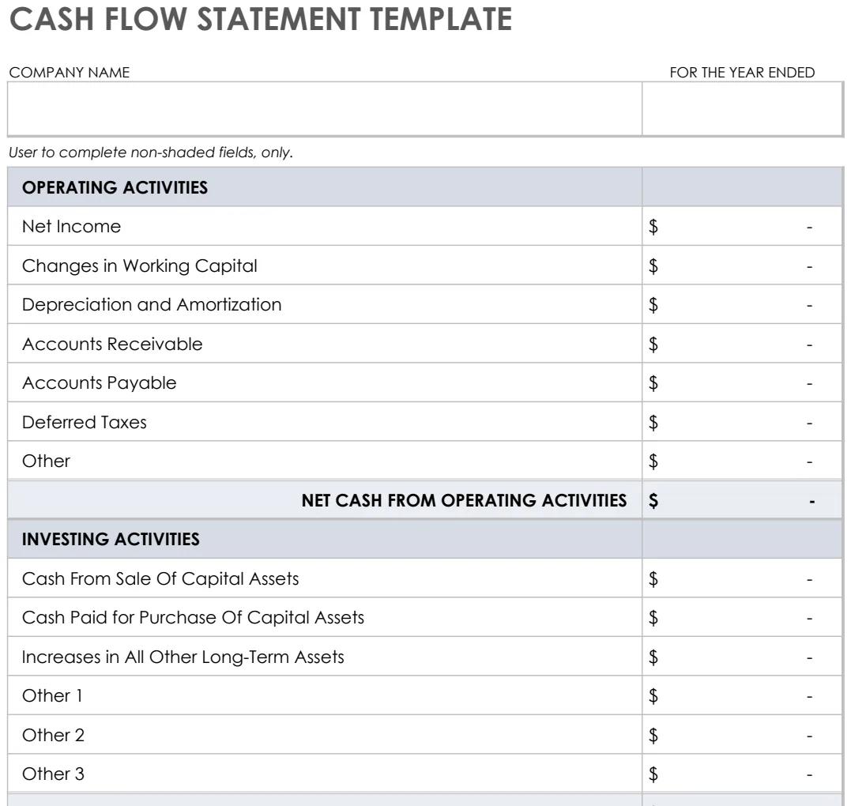Viewport: 851px width, 806px height.
Task: Click the Company Name input box
Action: (325, 109)
